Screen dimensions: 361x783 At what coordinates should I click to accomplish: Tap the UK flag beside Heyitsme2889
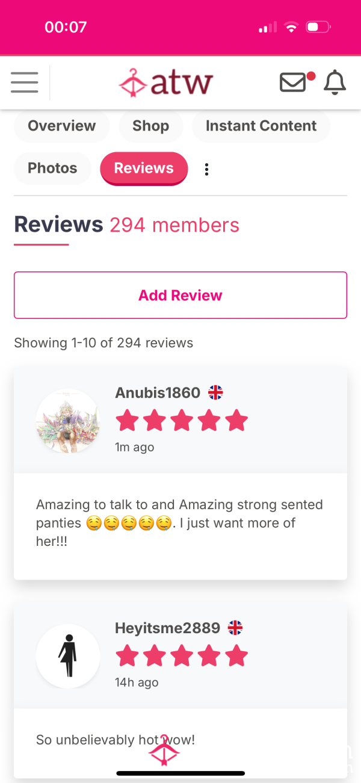click(235, 628)
